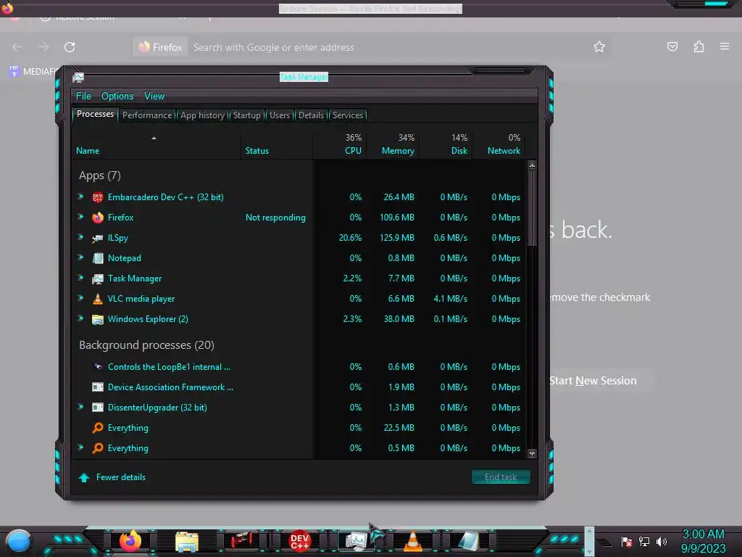Click the scrollbar up arrow
The width and height of the screenshot is (742, 557).
click(x=532, y=165)
